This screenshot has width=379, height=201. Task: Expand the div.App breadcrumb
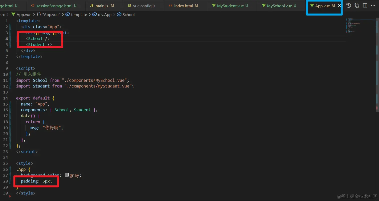click(x=102, y=14)
